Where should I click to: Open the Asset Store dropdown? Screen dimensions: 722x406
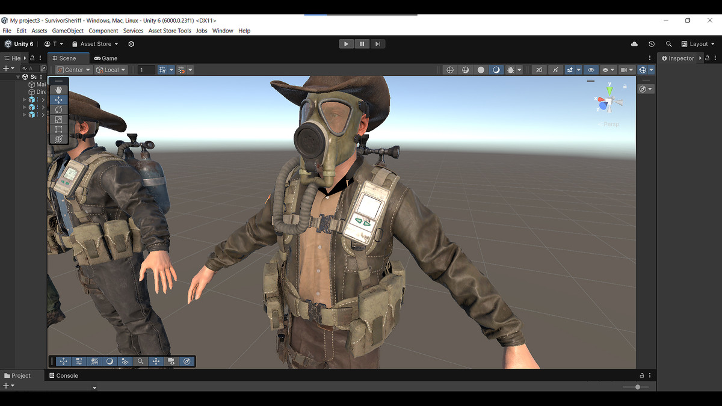tap(95, 44)
